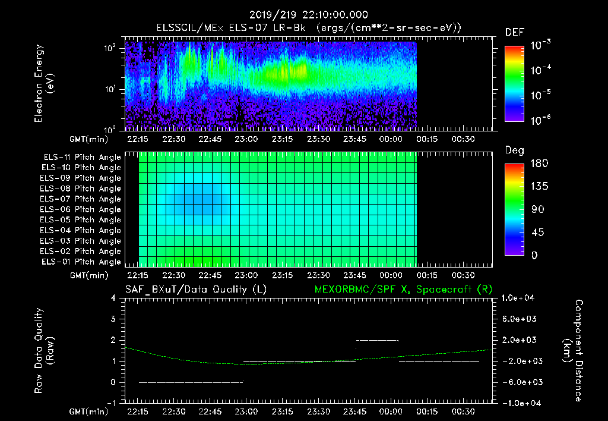Click the white data quality segment at level 0
Screen dimensions: 608x421
[x=191, y=382]
